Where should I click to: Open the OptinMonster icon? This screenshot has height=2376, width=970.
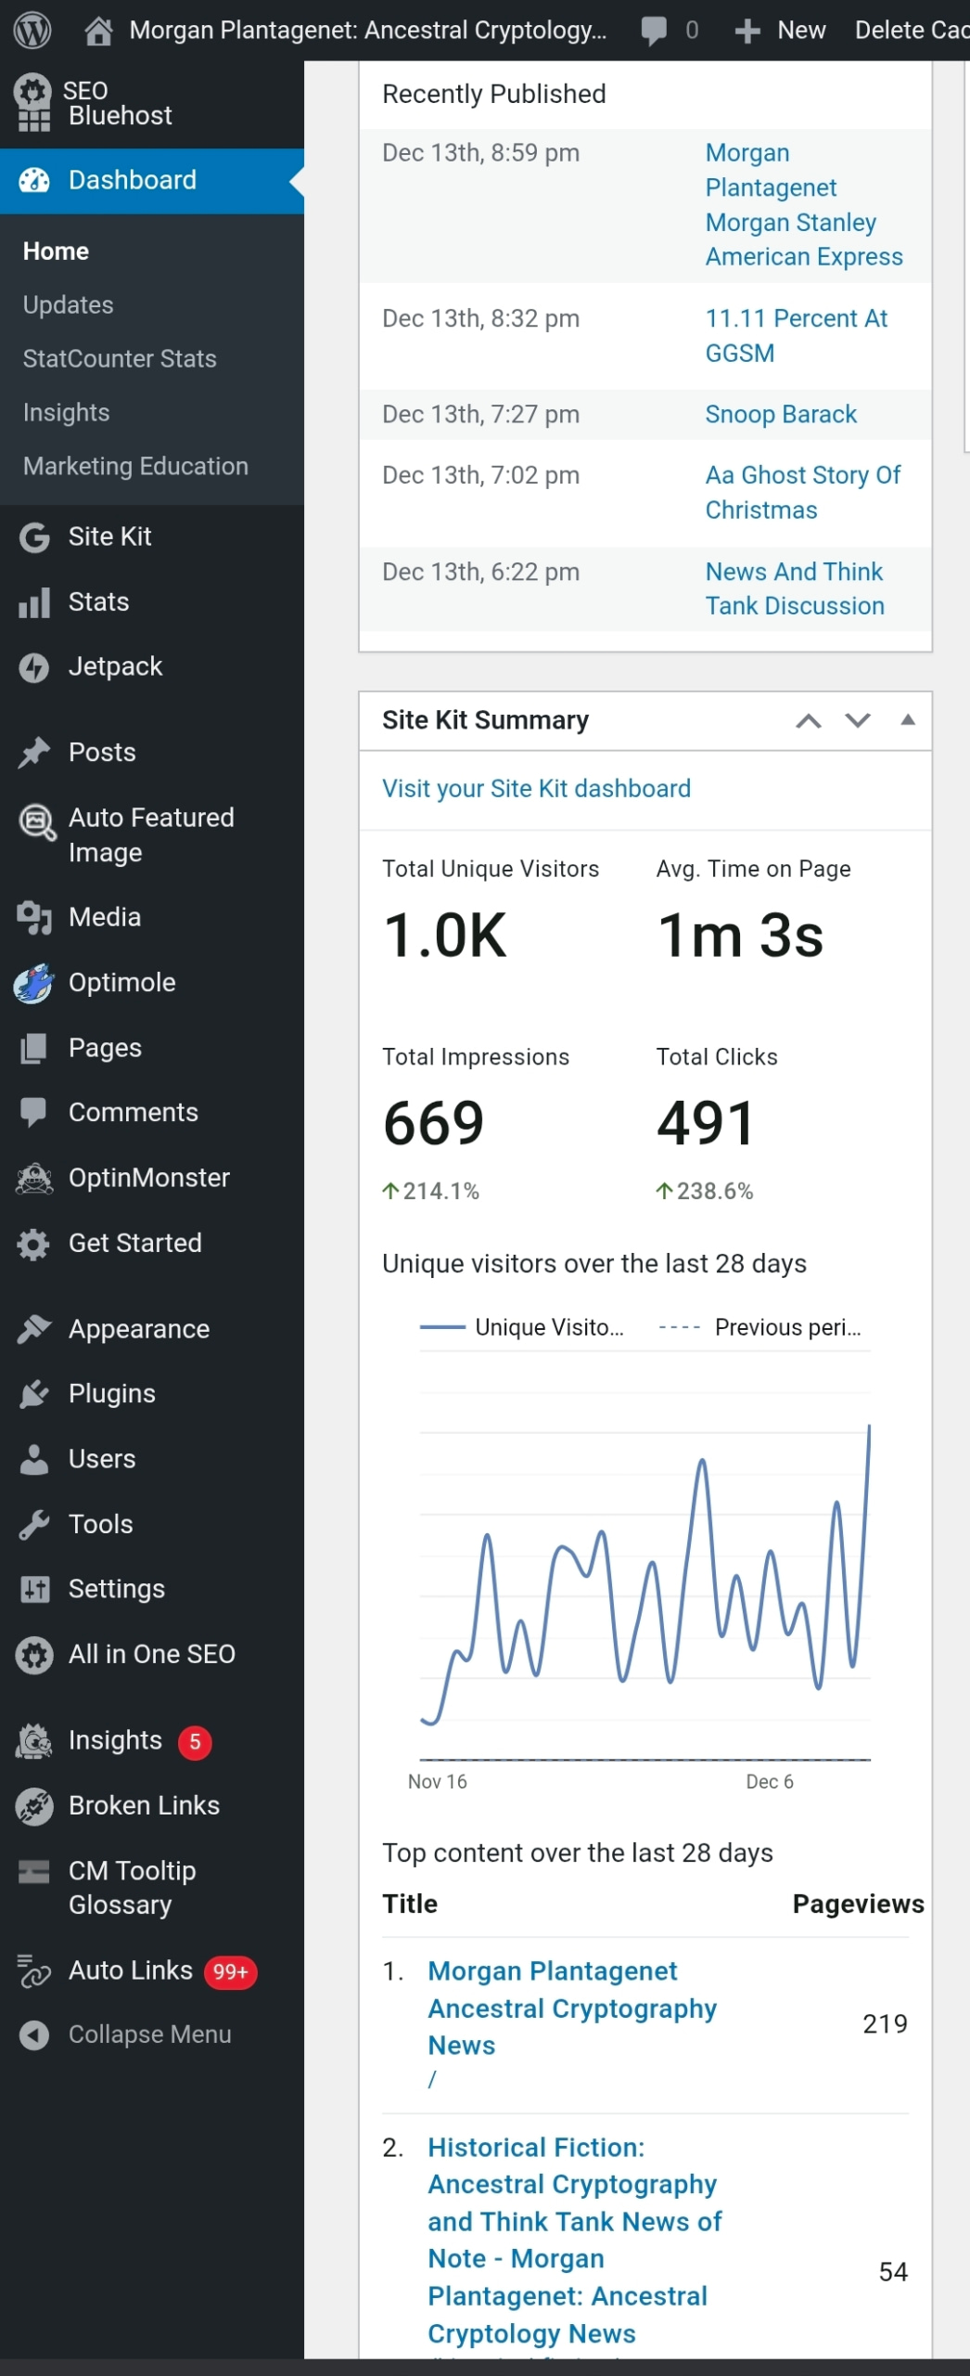coord(34,1178)
